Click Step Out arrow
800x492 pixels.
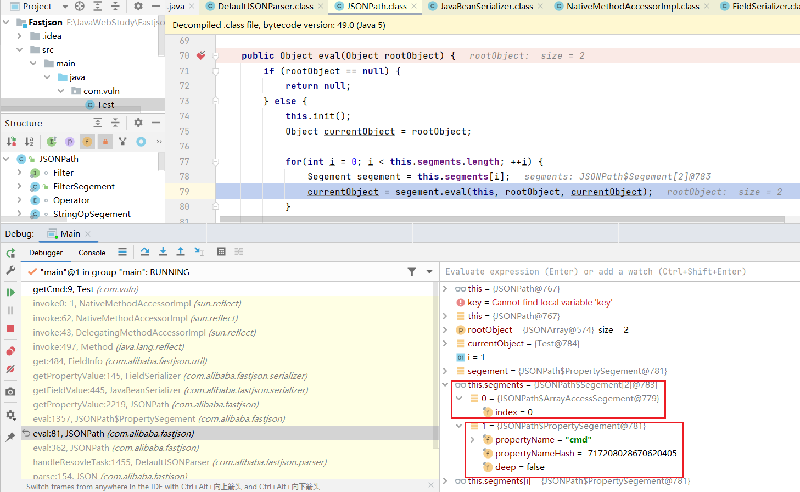pyautogui.click(x=181, y=251)
